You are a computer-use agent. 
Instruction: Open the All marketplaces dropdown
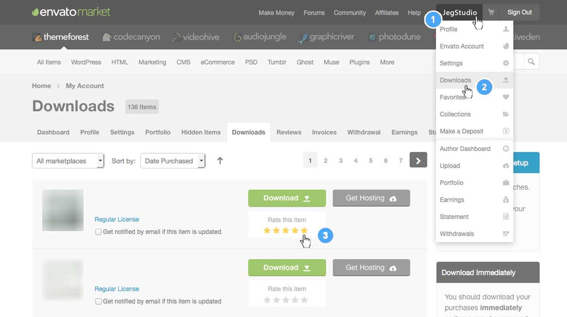pos(68,161)
